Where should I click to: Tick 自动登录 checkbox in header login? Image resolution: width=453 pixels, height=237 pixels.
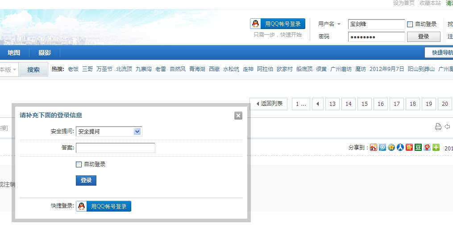(x=410, y=24)
